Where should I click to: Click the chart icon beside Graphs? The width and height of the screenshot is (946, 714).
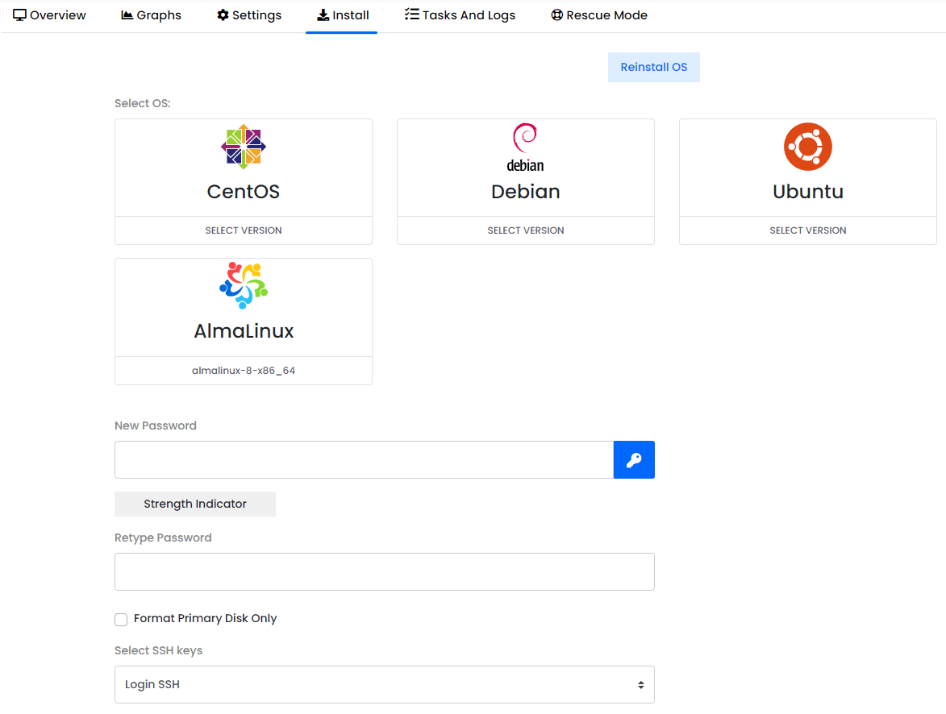pos(127,15)
